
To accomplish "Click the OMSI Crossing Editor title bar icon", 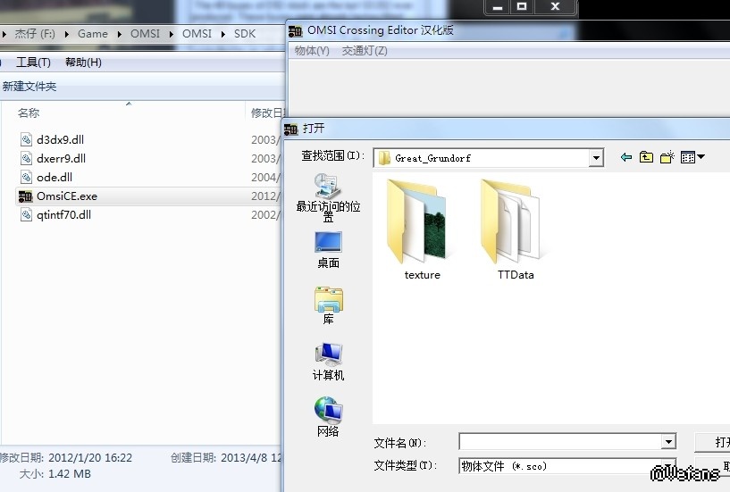I will click(295, 31).
